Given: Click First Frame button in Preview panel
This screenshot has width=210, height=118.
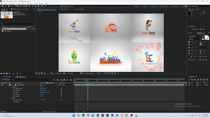Looking at the screenshot, I should pyautogui.click(x=193, y=29).
